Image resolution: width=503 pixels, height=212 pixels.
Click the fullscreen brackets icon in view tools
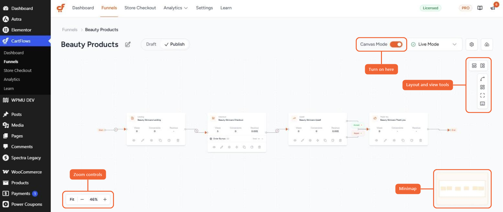[x=483, y=95]
